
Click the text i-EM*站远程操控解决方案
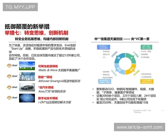[55, 102]
